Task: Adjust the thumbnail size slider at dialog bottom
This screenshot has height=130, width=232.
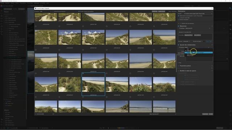Action: [40, 114]
